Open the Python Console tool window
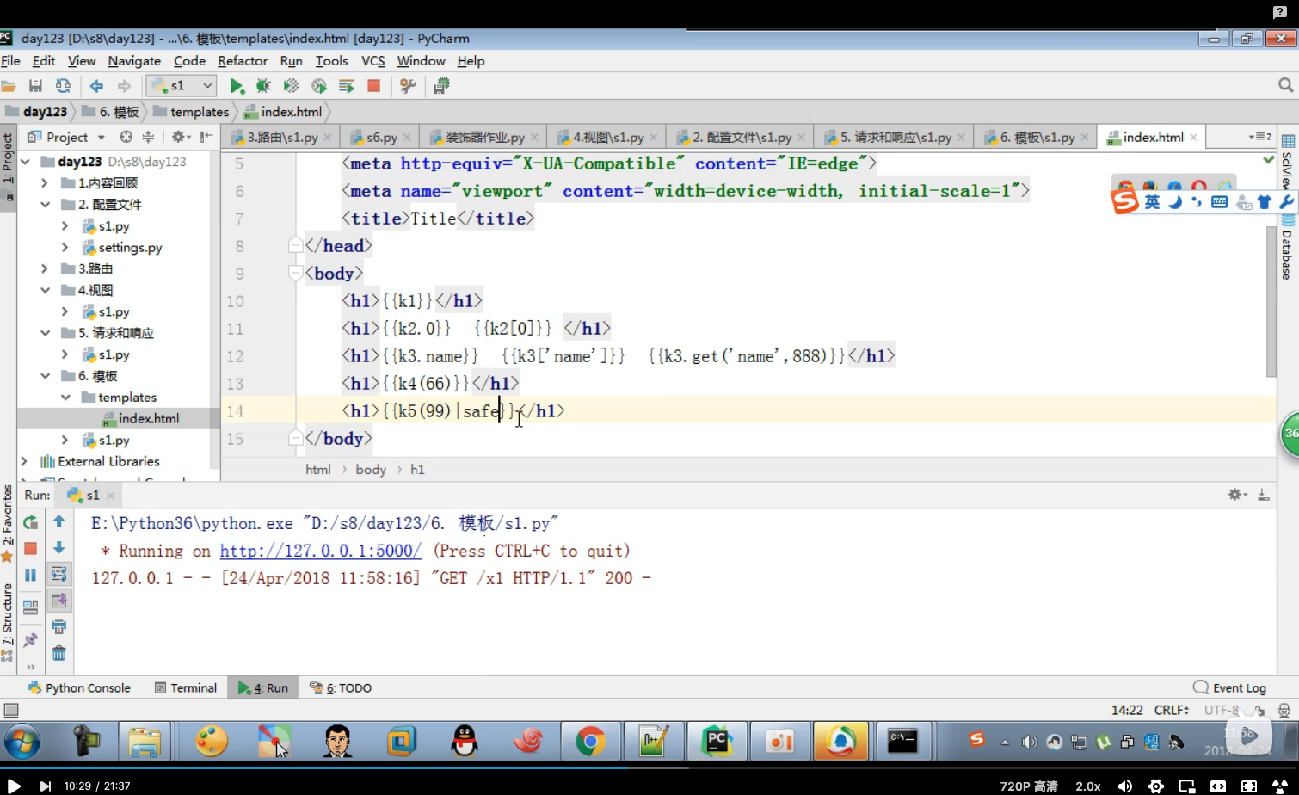 tap(79, 687)
